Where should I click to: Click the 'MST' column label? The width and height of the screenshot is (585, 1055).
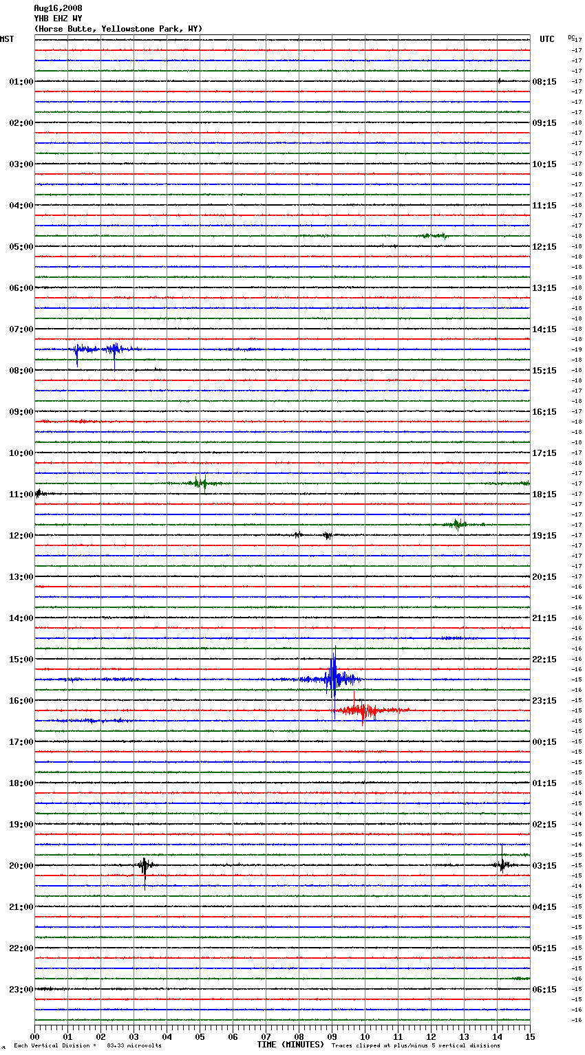7,39
